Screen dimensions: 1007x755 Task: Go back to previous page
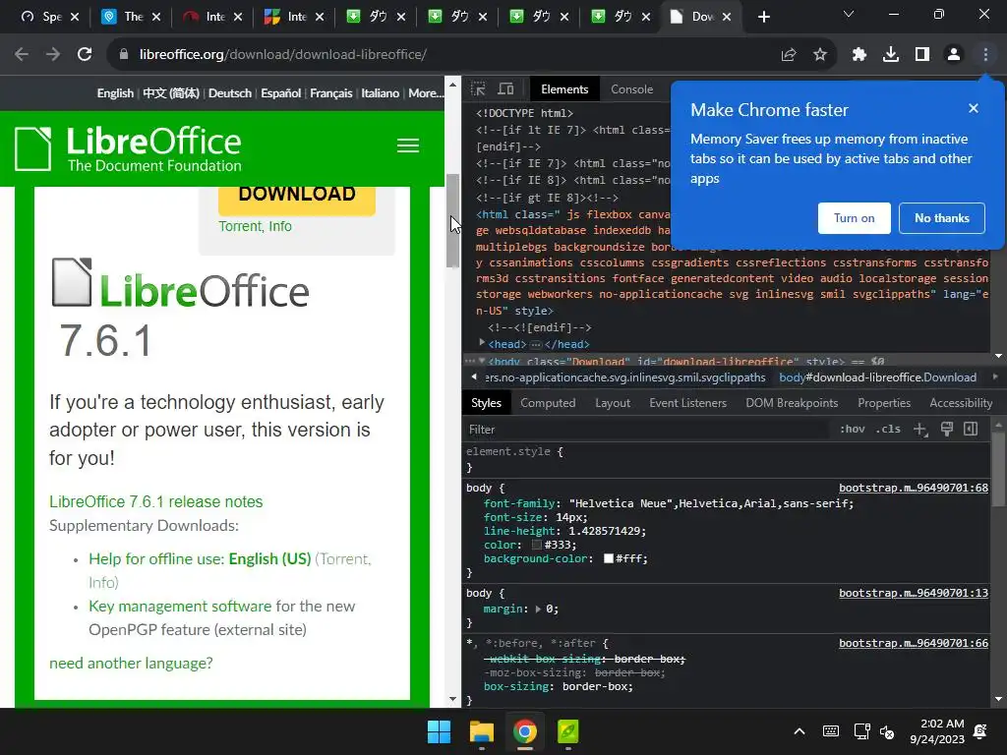point(22,55)
